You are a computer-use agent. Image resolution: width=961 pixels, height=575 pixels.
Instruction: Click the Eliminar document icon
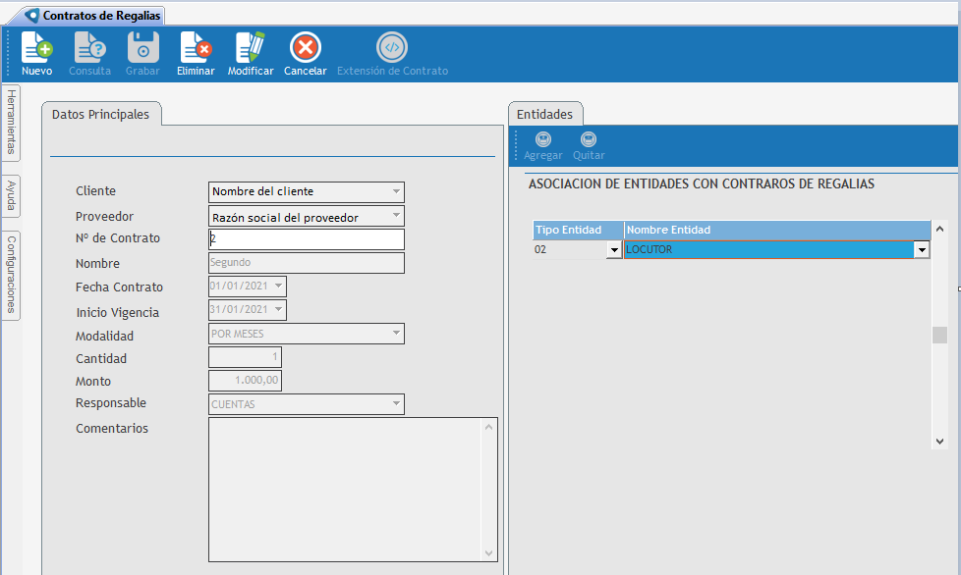tap(196, 48)
